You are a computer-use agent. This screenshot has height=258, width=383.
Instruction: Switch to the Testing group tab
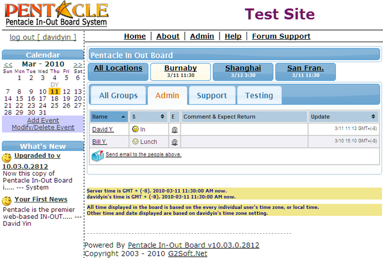259,95
